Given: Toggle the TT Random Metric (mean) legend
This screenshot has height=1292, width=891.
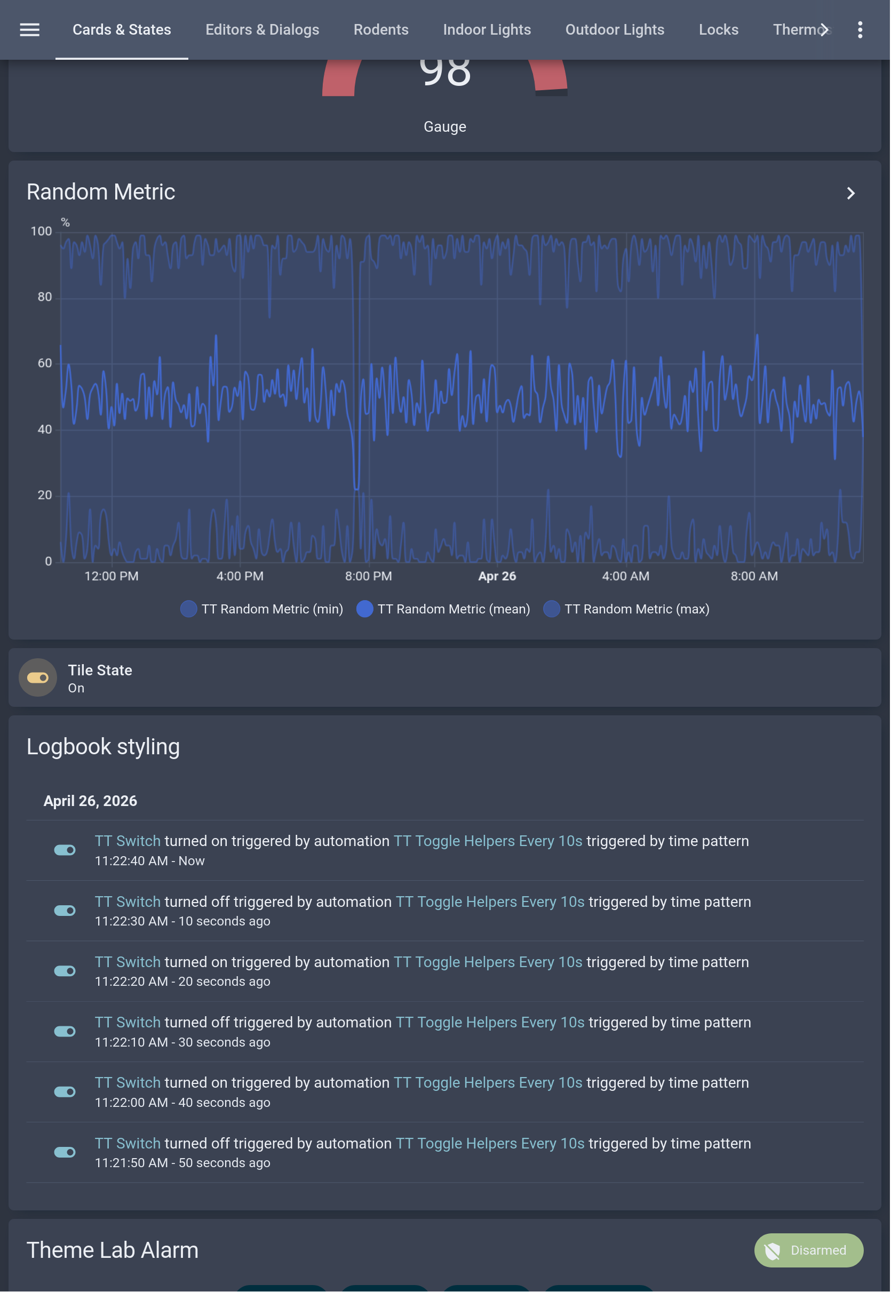Looking at the screenshot, I should (444, 609).
